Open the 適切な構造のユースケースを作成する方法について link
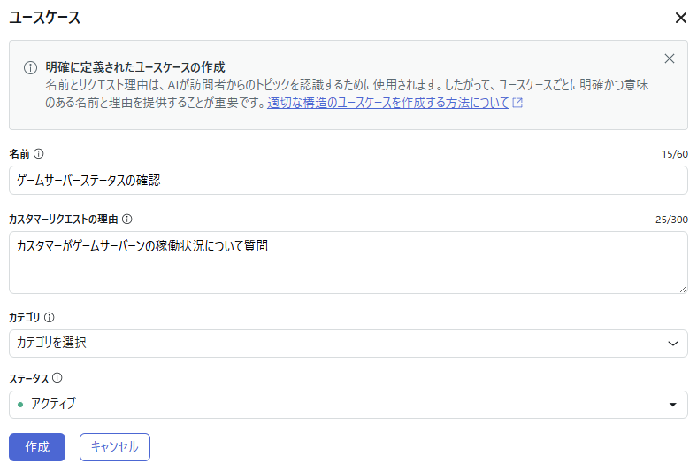697x464 pixels. [x=388, y=103]
